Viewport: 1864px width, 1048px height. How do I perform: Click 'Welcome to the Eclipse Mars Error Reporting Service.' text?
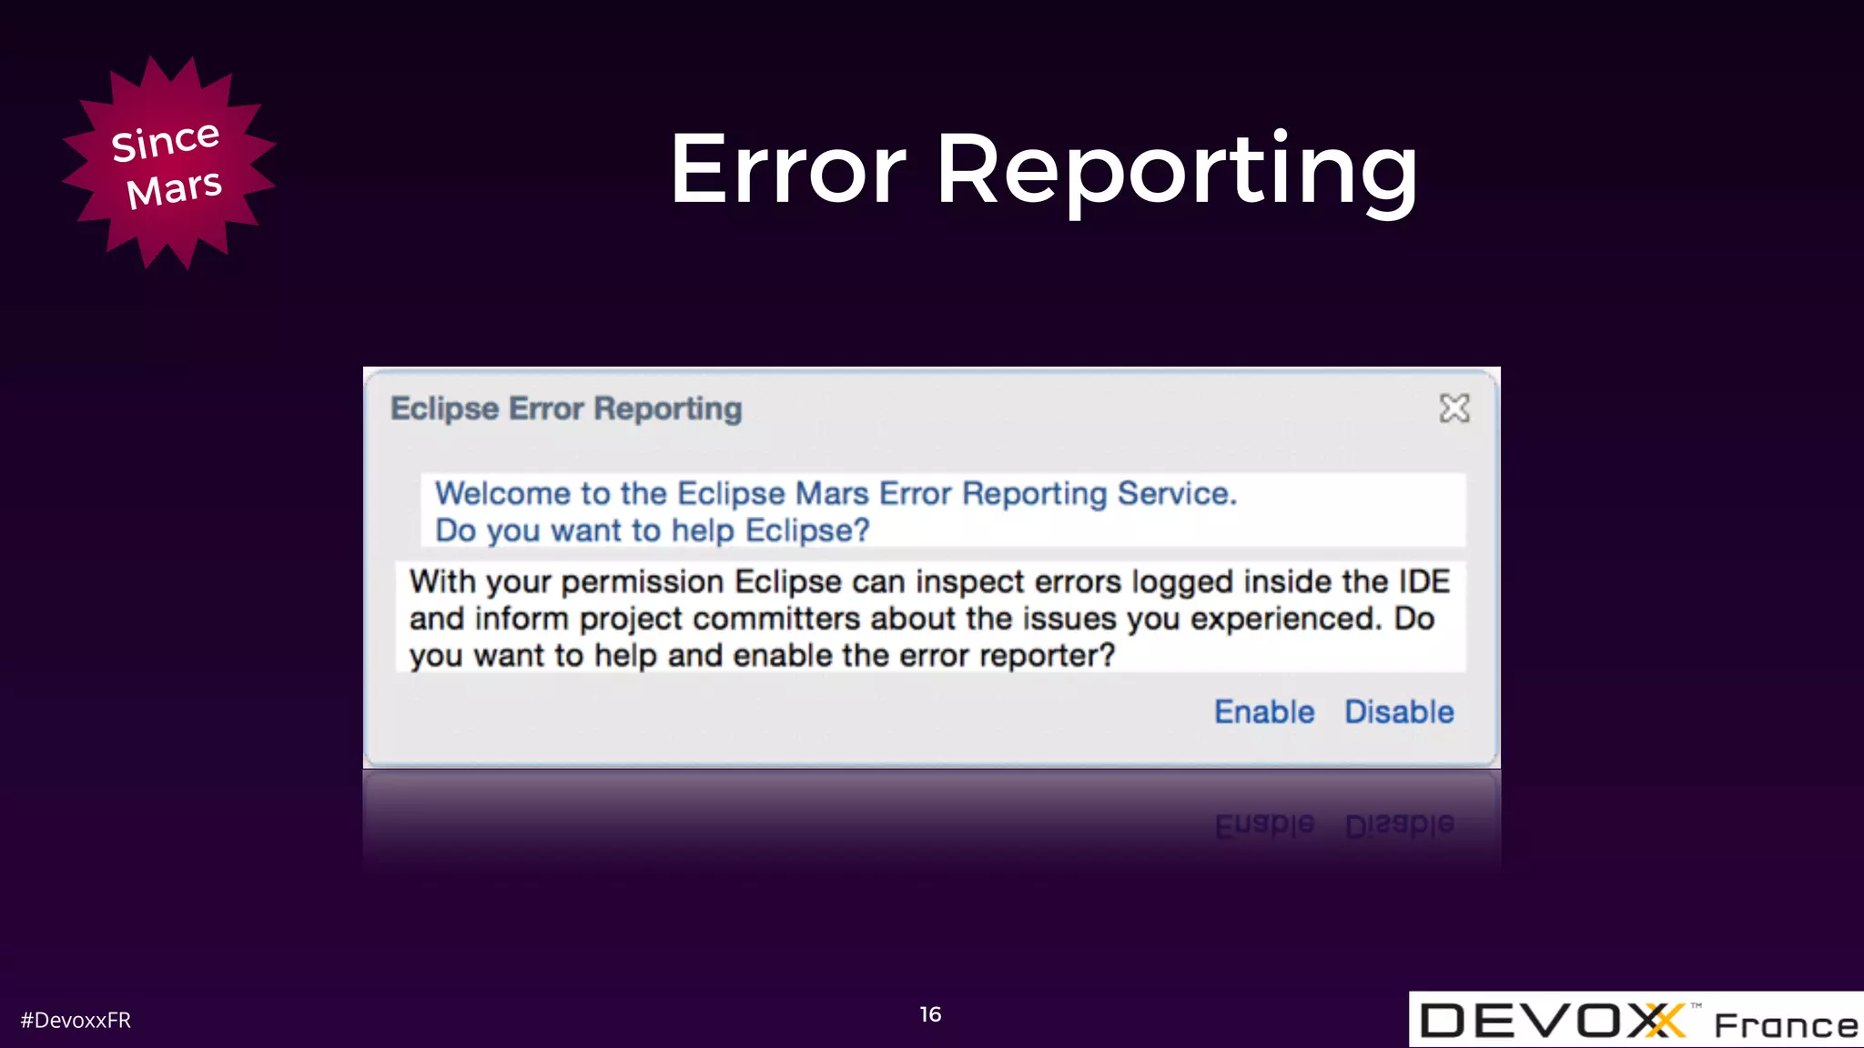pos(836,493)
